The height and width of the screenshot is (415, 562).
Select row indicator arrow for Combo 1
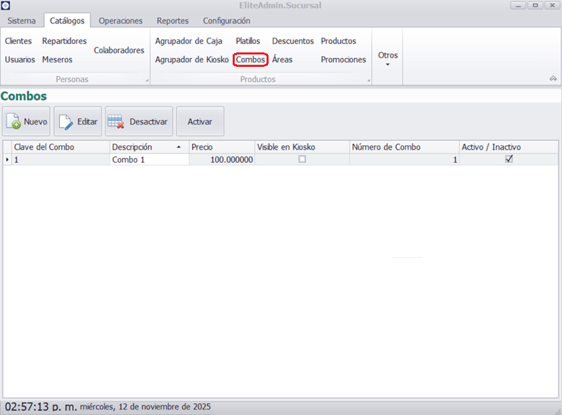click(7, 160)
